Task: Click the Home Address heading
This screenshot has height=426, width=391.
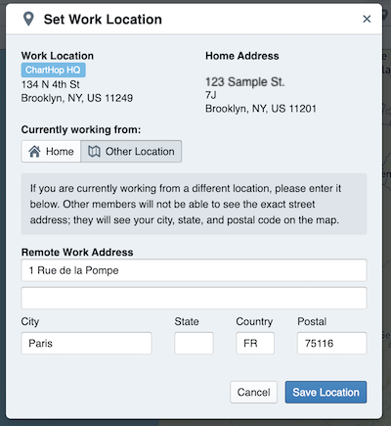Action: pos(242,56)
